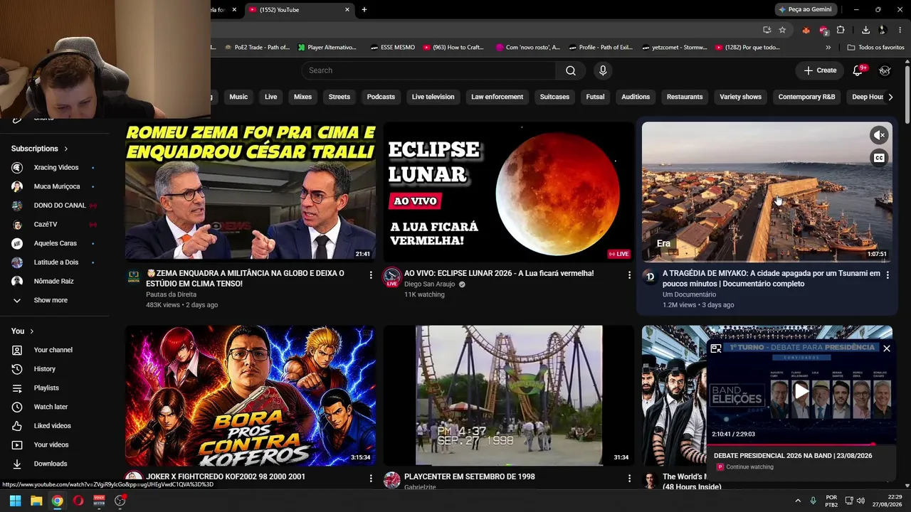Click the Peça ao Gemini button
This screenshot has height=512, width=911.
point(806,9)
